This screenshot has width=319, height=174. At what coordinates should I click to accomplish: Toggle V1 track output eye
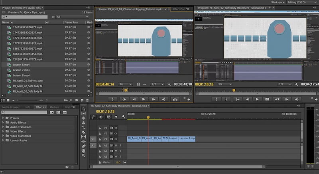click(116, 139)
